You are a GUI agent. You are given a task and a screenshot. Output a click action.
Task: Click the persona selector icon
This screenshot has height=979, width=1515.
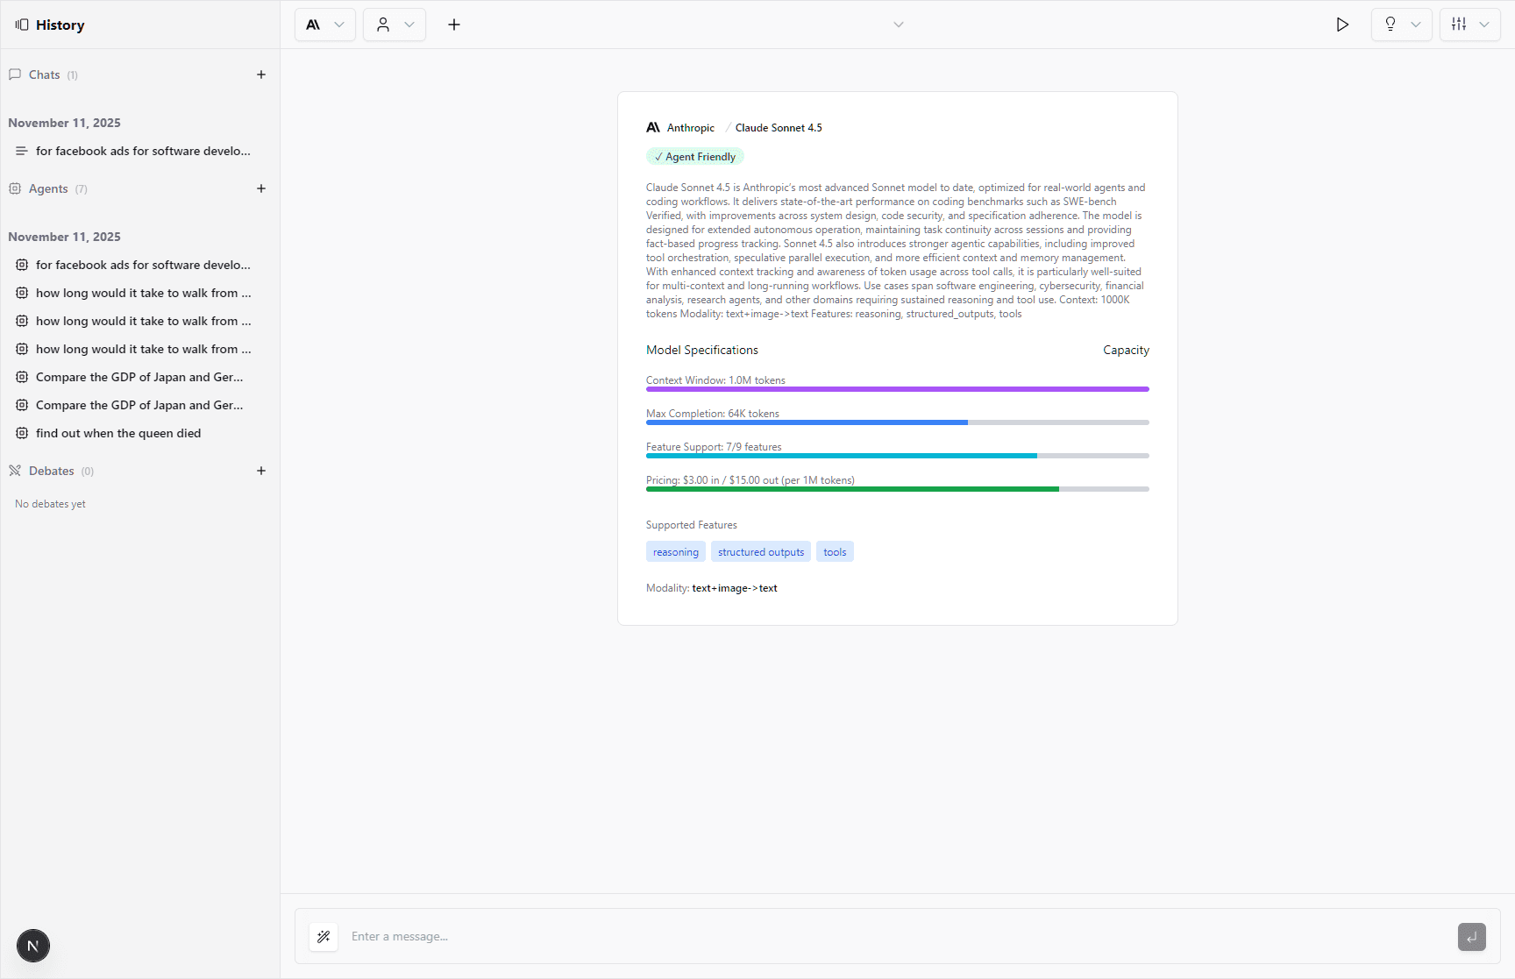383,25
